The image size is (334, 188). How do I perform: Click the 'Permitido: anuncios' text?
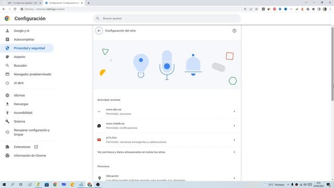[118, 114]
